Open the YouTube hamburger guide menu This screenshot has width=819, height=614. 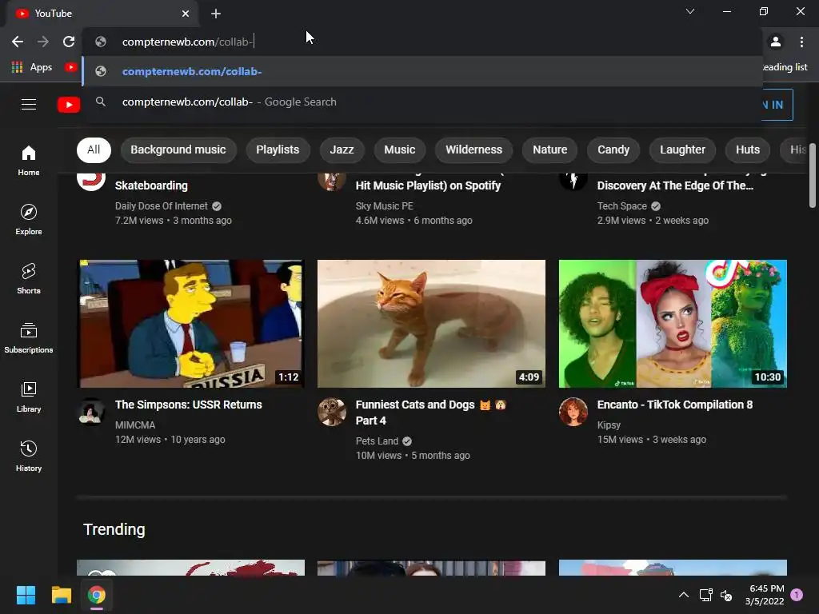pyautogui.click(x=29, y=105)
